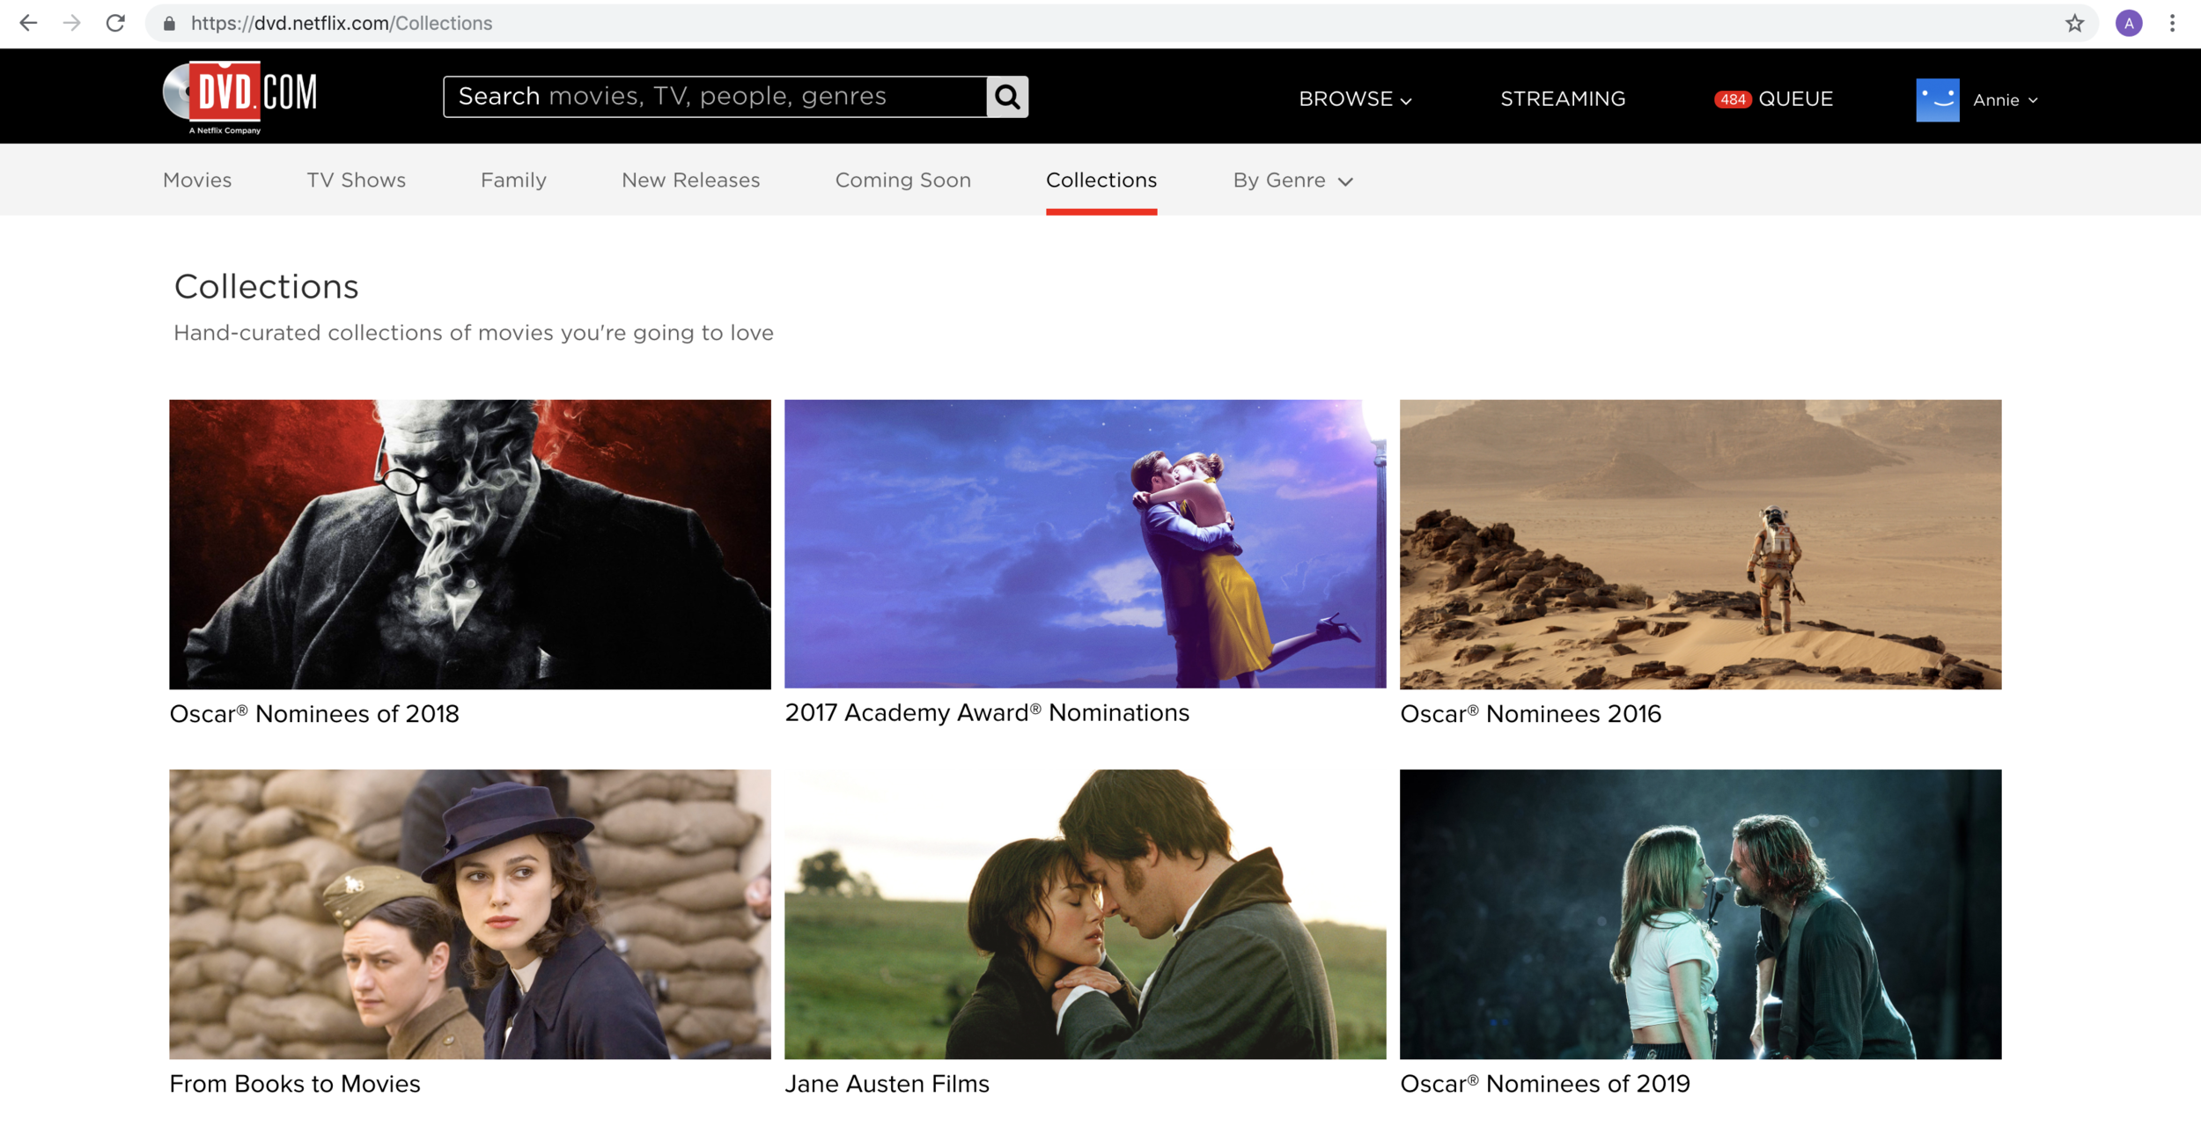
Task: Select the Collections tab
Action: [x=1101, y=180]
